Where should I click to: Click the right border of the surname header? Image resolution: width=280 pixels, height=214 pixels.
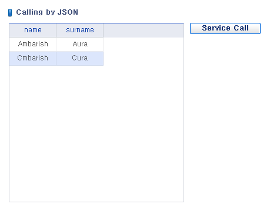pos(104,30)
